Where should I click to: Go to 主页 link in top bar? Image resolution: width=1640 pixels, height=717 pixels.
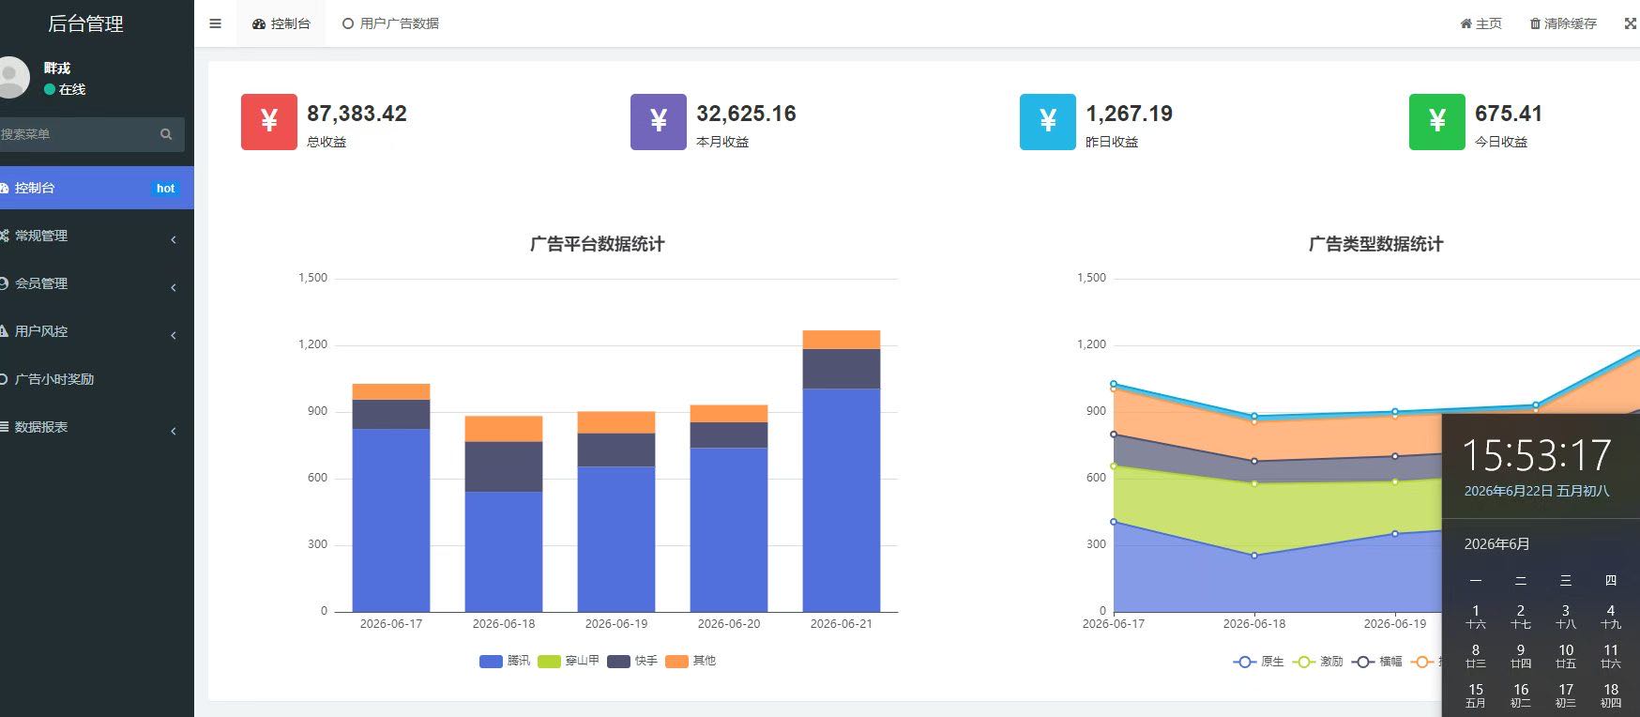(1481, 23)
